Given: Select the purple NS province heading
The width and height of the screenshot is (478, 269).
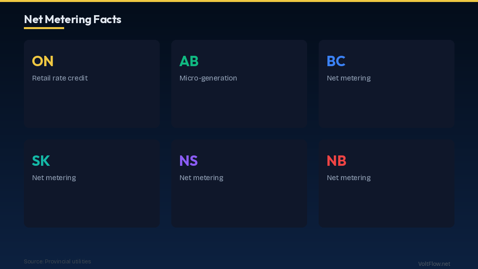Looking at the screenshot, I should coord(188,161).
